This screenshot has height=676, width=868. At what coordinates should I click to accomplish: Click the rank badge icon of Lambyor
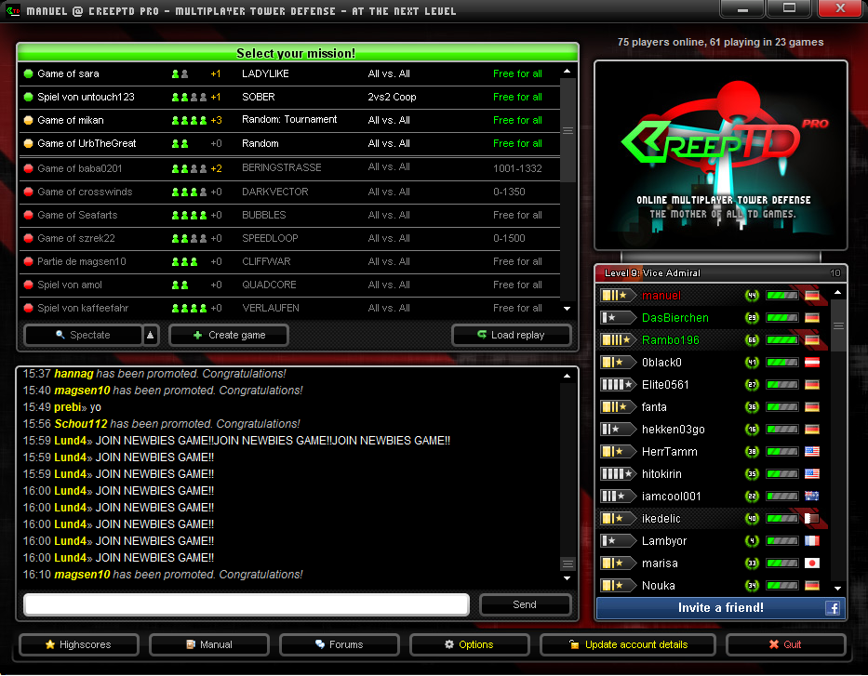click(x=617, y=541)
